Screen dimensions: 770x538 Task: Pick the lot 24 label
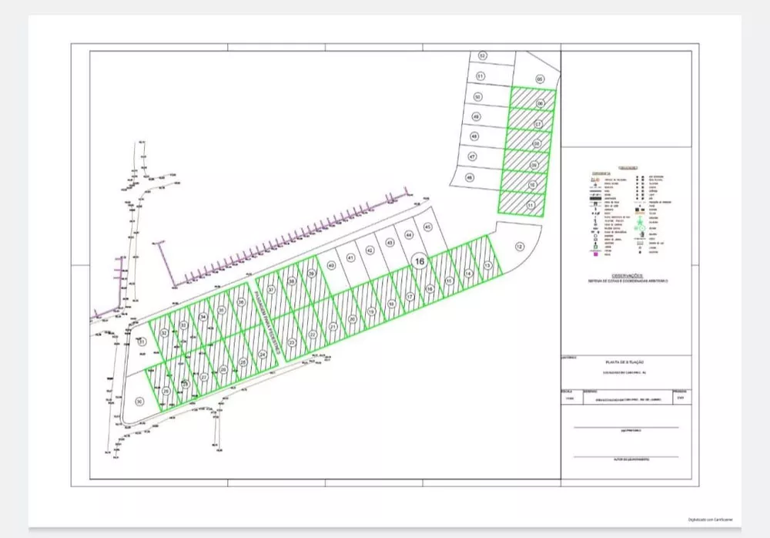click(263, 354)
